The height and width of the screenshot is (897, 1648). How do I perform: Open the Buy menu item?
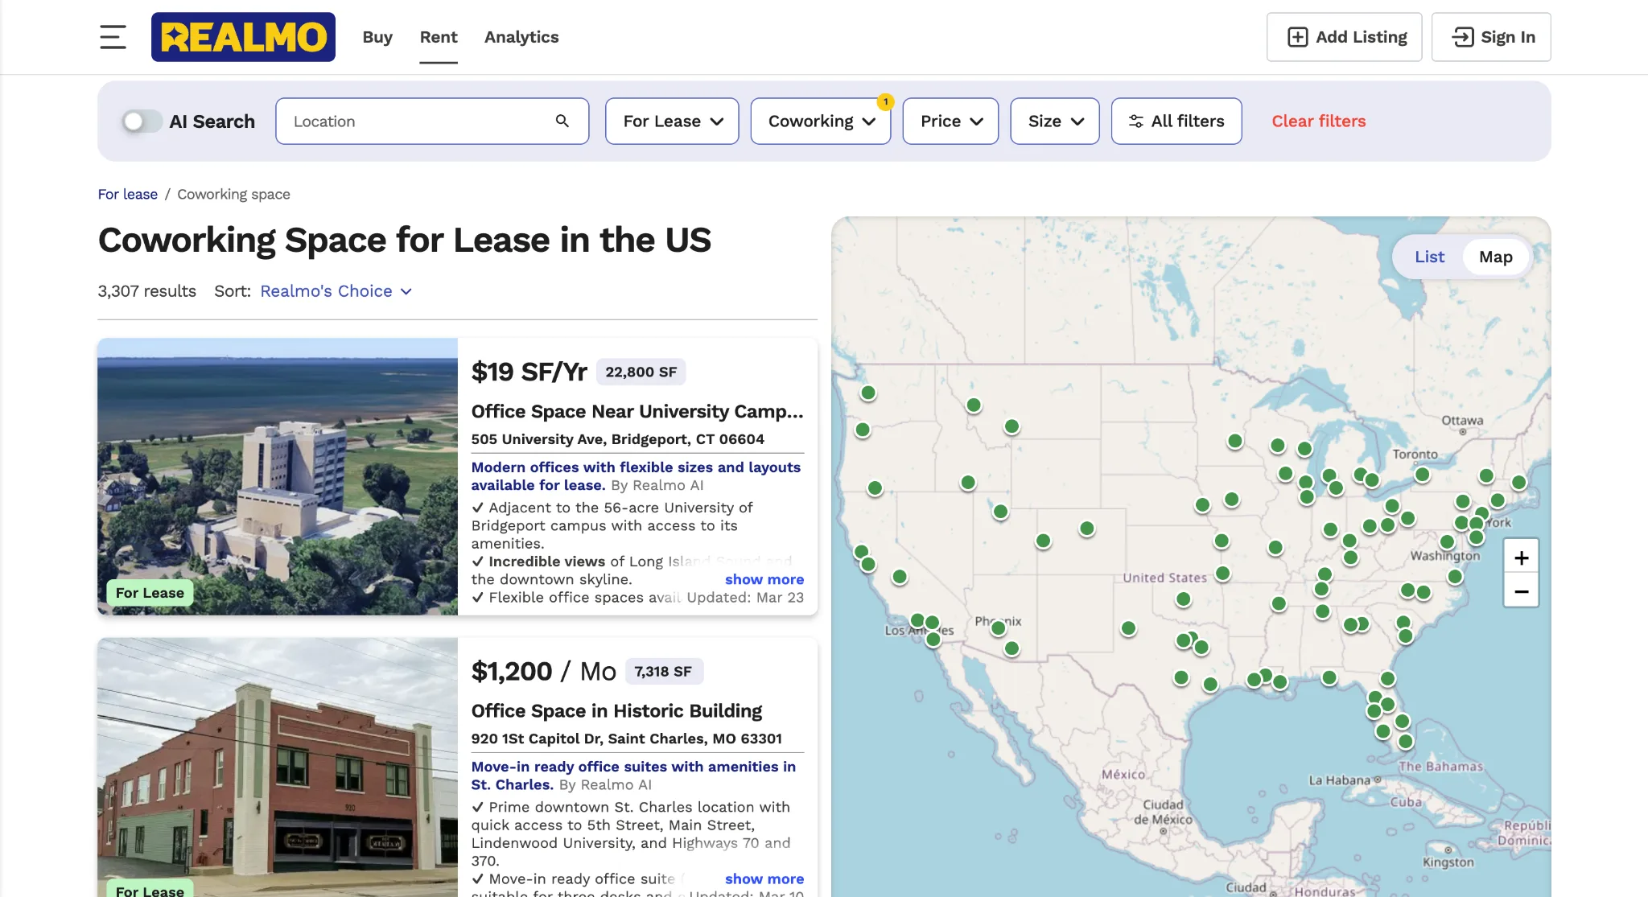[377, 37]
